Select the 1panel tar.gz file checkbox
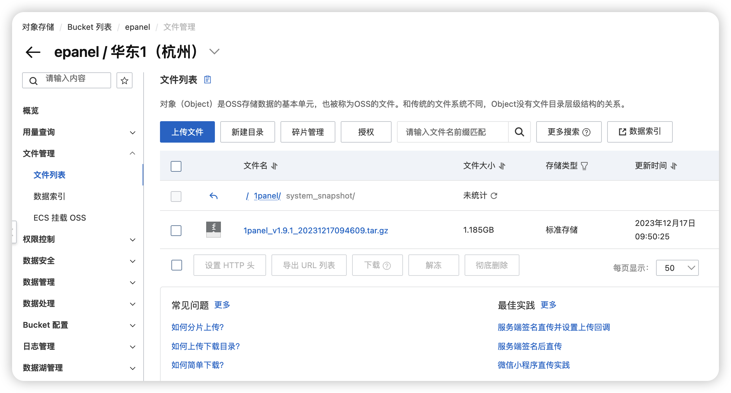Viewport: 731px width, 393px height. pos(176,231)
